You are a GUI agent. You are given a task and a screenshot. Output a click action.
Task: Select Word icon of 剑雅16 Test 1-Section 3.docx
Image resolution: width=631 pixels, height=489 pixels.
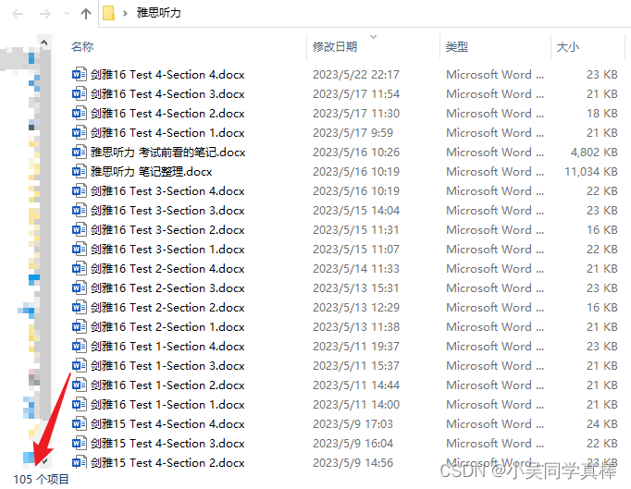pos(80,365)
